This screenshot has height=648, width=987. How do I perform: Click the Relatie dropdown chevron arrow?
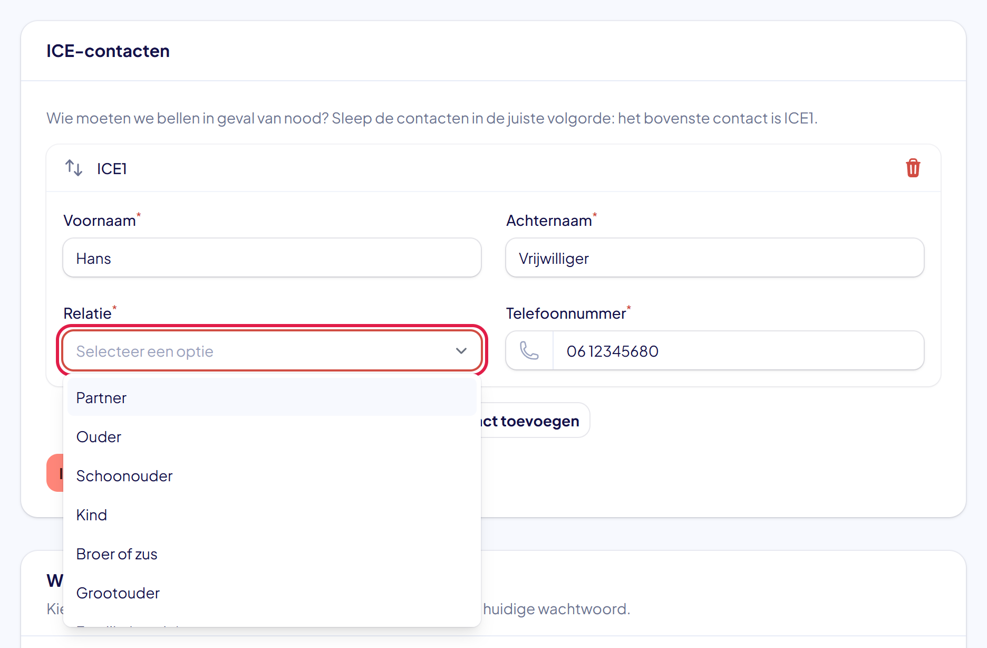coord(461,351)
